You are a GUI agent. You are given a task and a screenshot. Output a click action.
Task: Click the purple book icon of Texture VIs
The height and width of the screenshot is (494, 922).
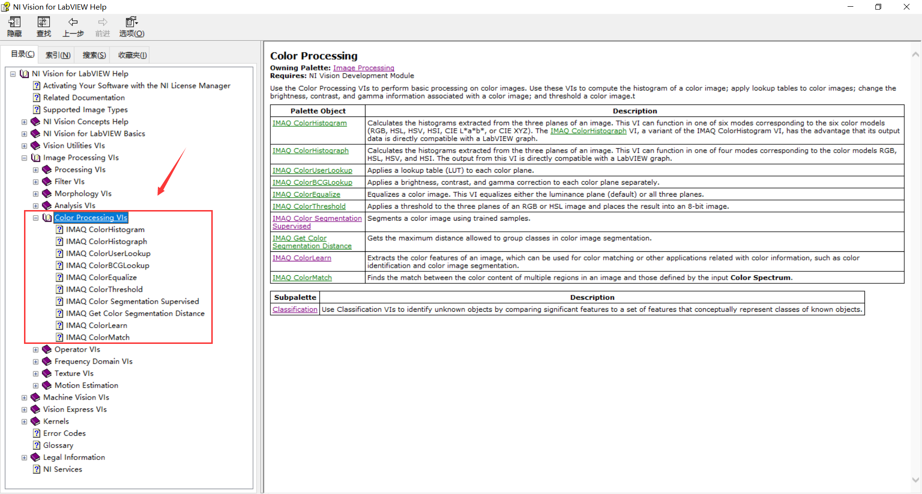coord(47,374)
